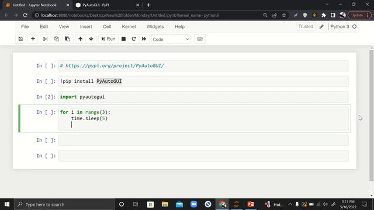Image resolution: width=374 pixels, height=210 pixels.
Task: Save the notebook with the floppy disk icon
Action: click(20, 39)
